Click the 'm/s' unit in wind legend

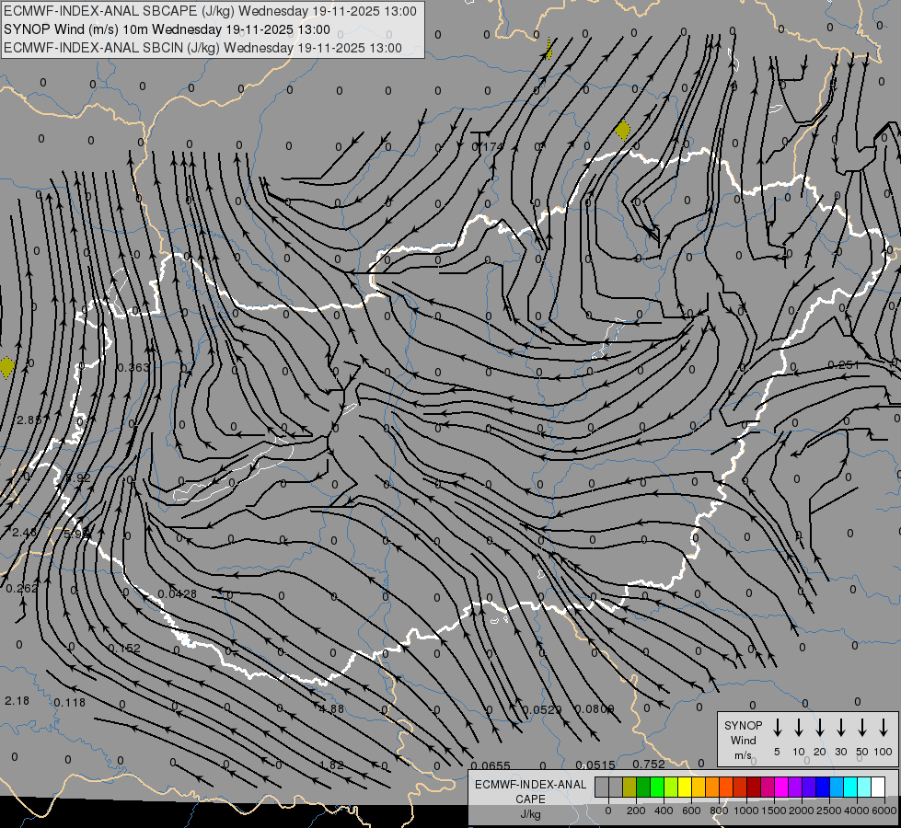[x=743, y=755]
